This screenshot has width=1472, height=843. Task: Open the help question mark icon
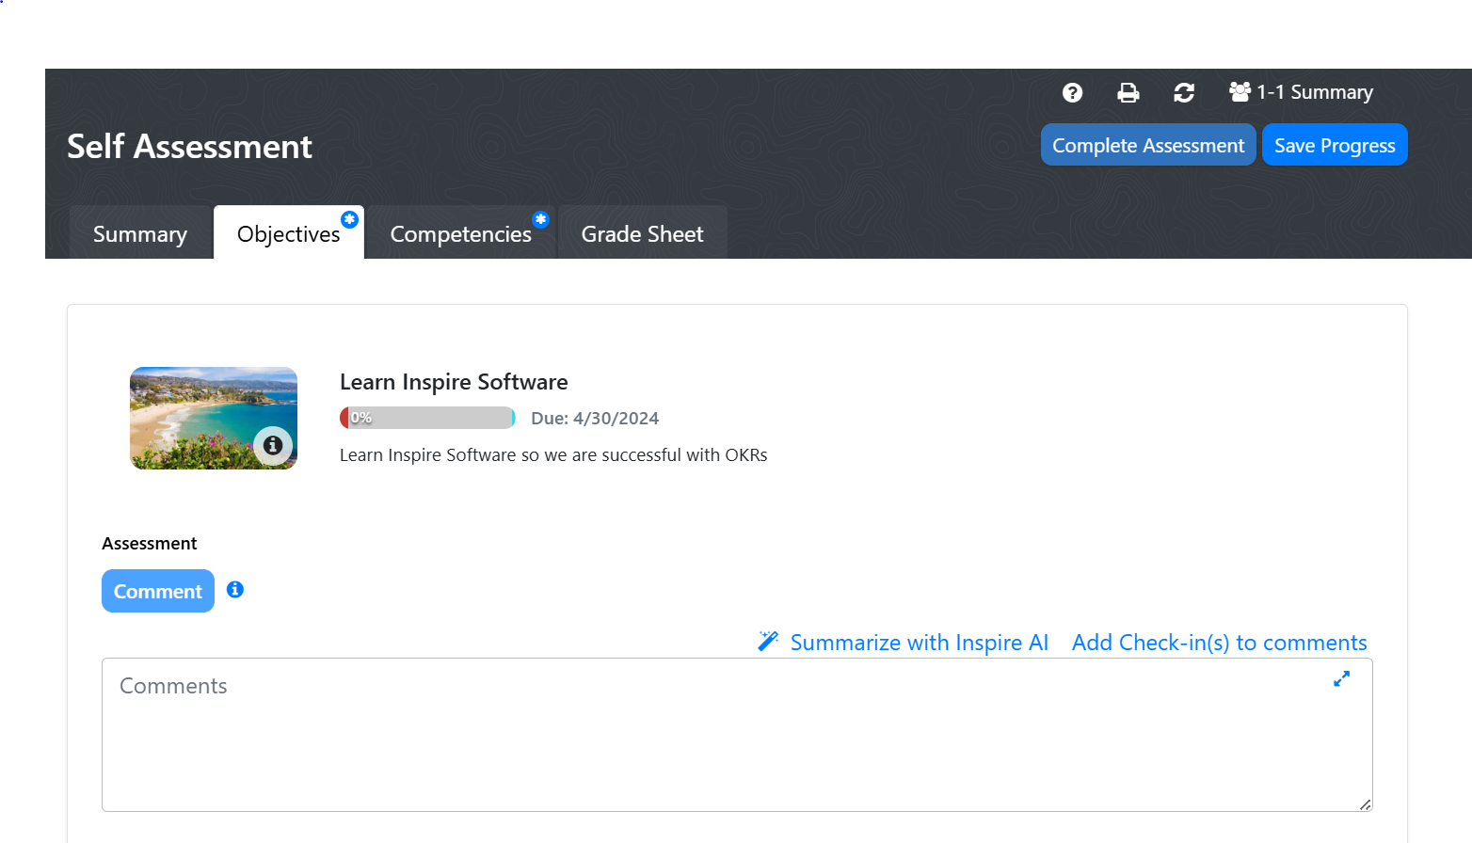coord(1072,92)
